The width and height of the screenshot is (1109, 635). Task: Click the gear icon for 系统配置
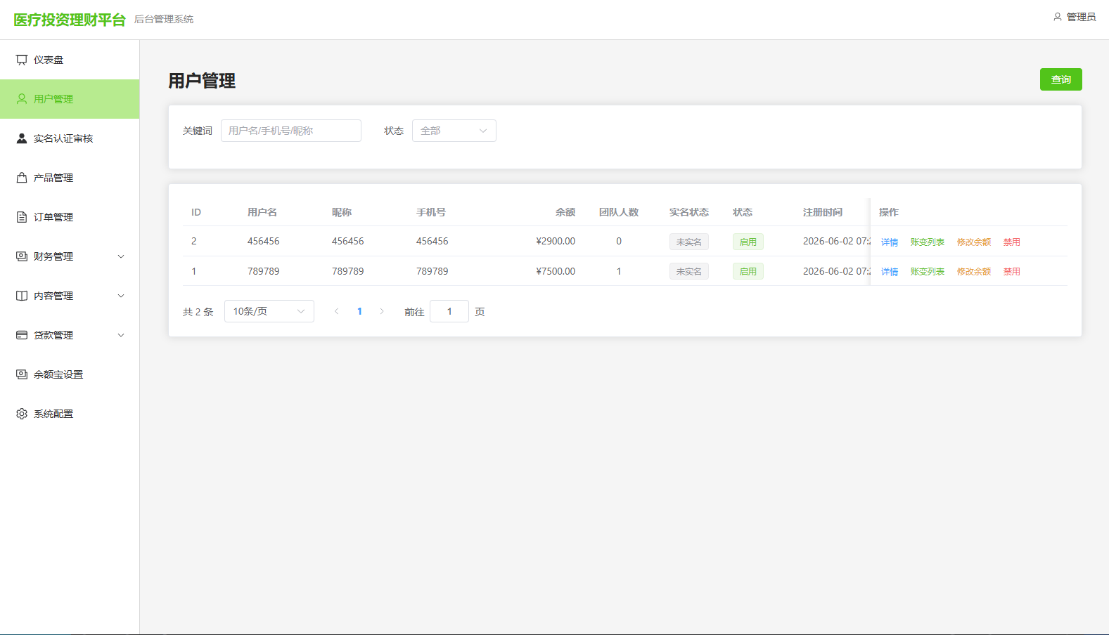pyautogui.click(x=22, y=414)
